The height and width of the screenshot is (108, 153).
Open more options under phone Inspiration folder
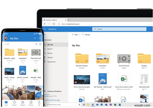(23, 63)
